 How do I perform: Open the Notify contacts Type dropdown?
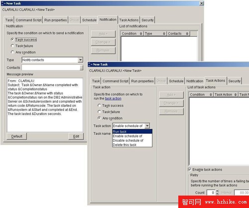pyautogui.click(x=80, y=60)
